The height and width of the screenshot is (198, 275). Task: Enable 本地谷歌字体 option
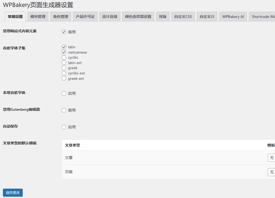pyautogui.click(x=64, y=93)
